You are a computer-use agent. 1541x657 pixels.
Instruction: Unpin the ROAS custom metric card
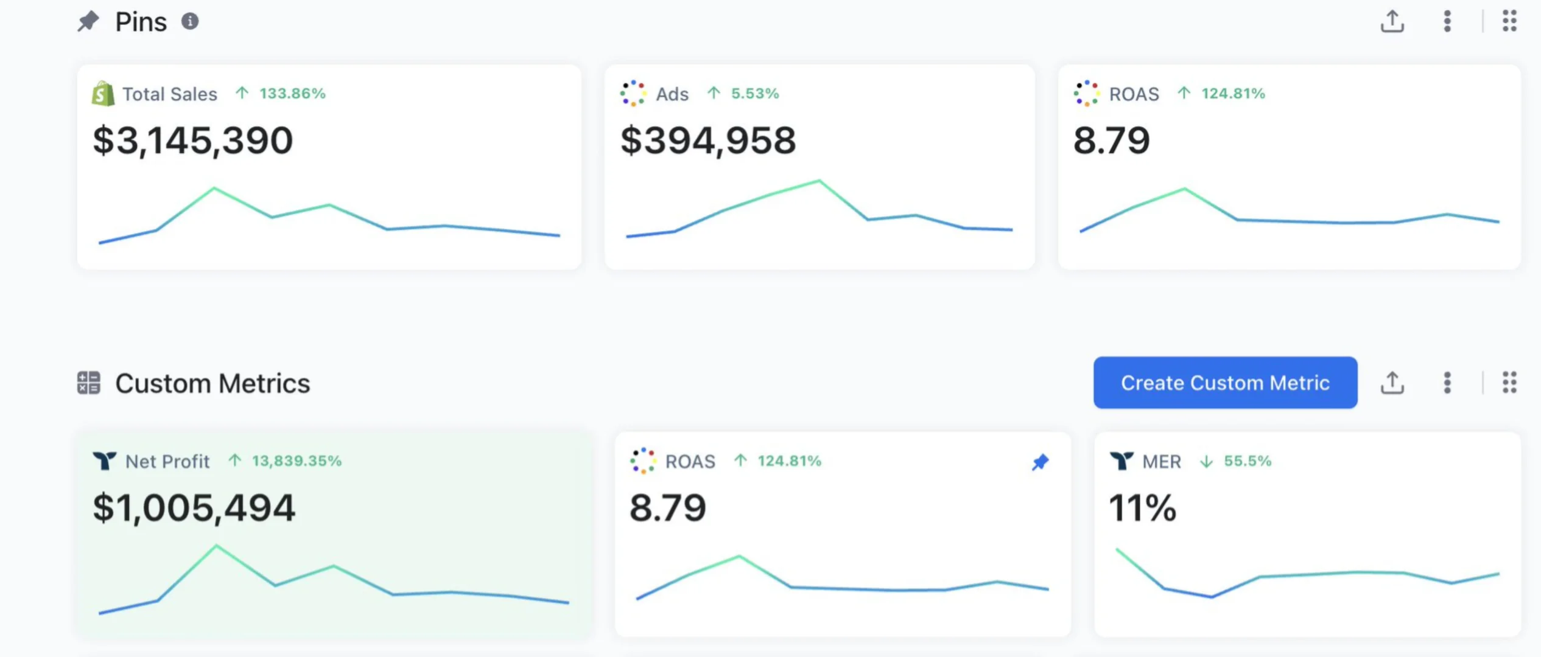[x=1040, y=462]
